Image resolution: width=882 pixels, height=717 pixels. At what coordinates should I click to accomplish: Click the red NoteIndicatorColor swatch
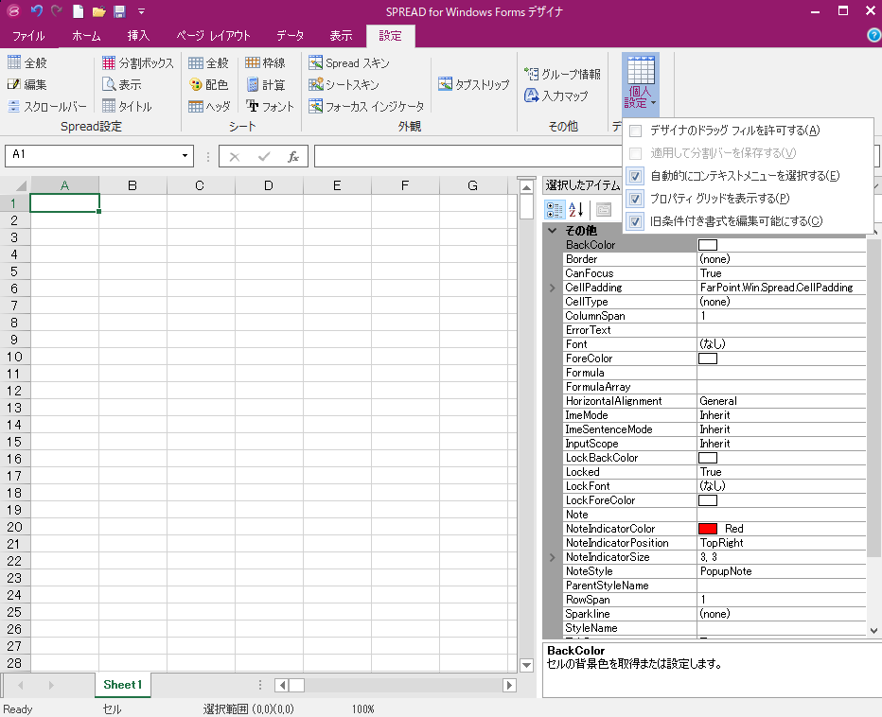[x=708, y=529]
